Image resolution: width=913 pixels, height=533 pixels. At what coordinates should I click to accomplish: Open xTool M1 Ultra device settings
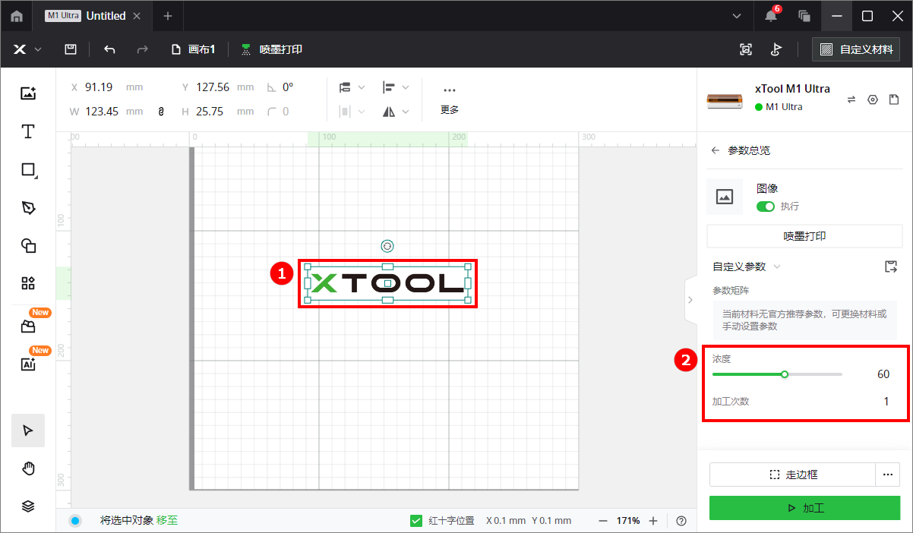(x=873, y=99)
